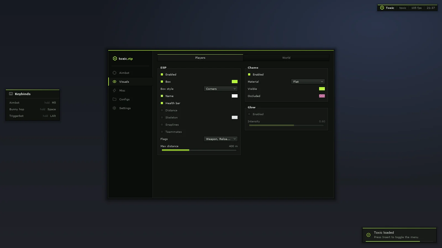Toggle the Glow Enabled checkbox
The image size is (442, 248).
[x=249, y=114]
